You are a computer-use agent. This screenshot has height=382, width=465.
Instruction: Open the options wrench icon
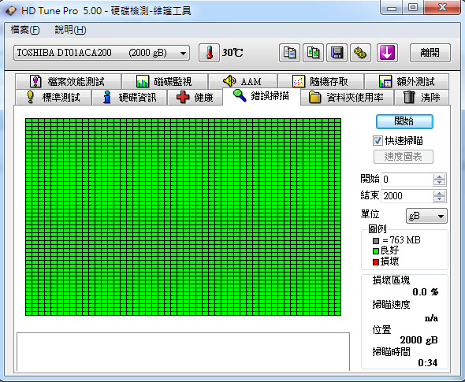tap(360, 53)
